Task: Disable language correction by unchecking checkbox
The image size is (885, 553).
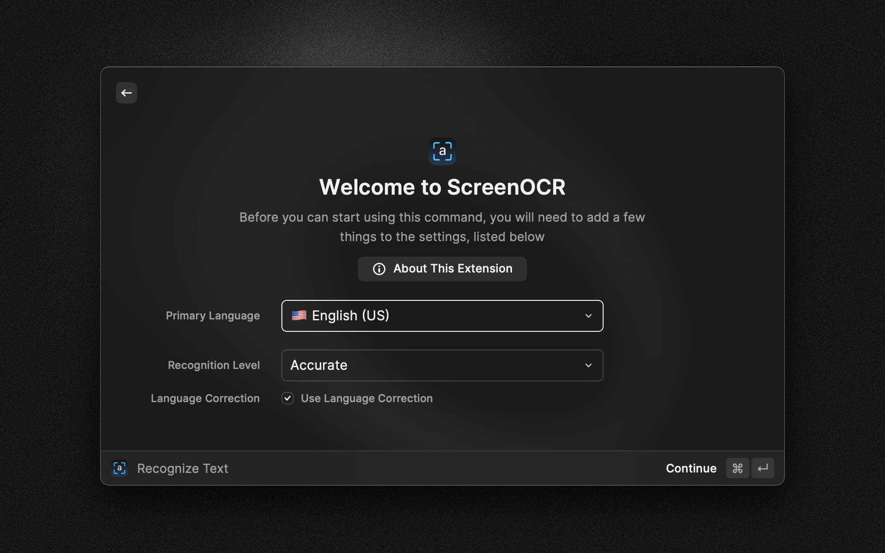Action: tap(287, 398)
